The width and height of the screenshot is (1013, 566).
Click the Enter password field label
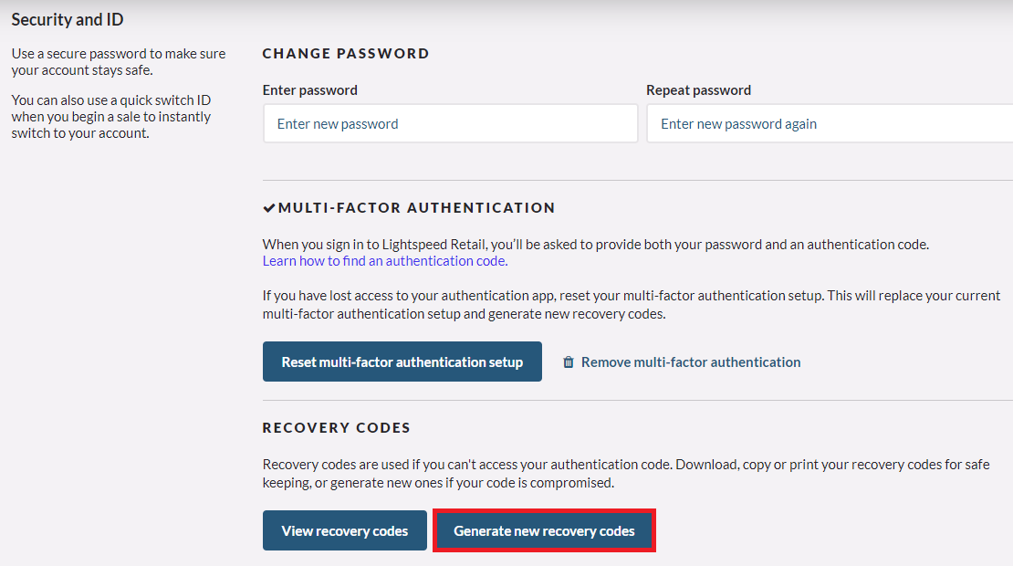click(x=310, y=90)
